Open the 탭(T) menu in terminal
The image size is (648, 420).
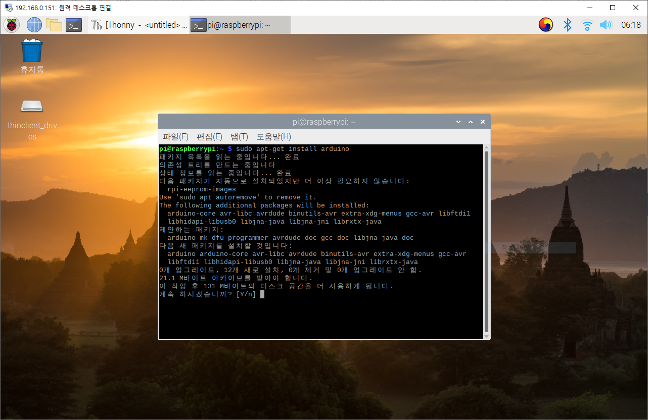239,137
